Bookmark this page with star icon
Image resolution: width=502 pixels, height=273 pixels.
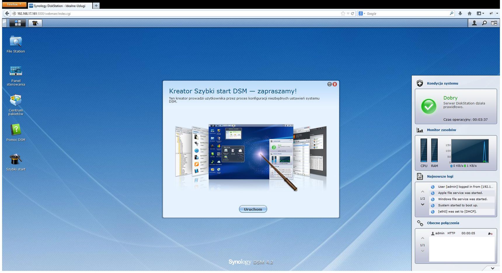point(343,13)
